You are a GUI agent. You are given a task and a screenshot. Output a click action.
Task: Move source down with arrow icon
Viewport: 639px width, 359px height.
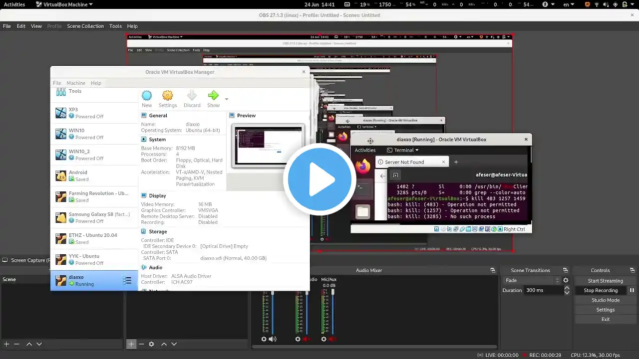pos(174,344)
